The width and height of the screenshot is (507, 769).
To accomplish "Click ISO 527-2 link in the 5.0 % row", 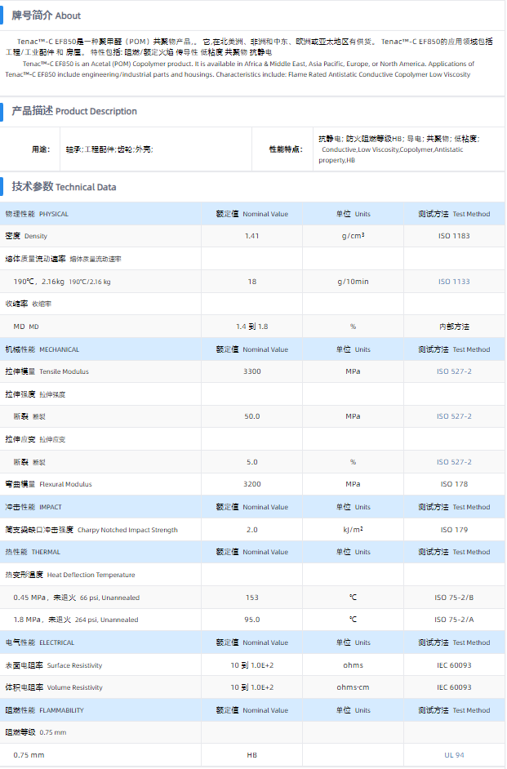I will click(x=454, y=462).
